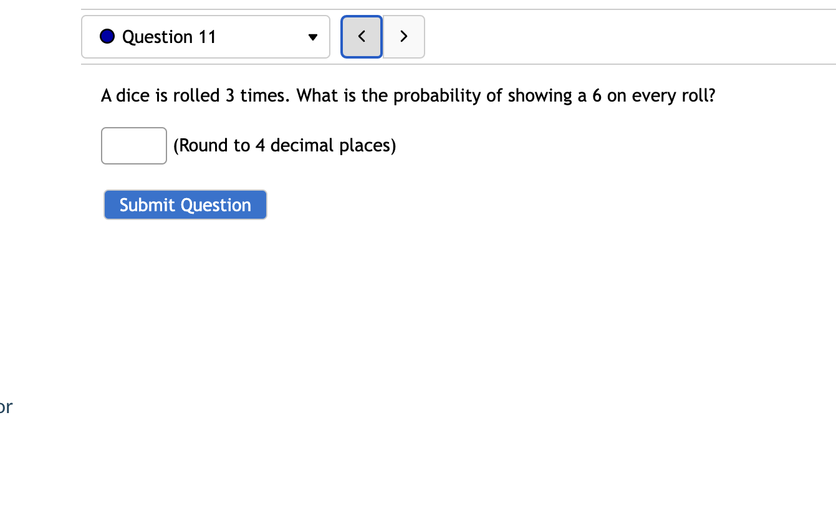Click the highlighted previous-question button
The width and height of the screenshot is (836, 524).
pos(361,36)
